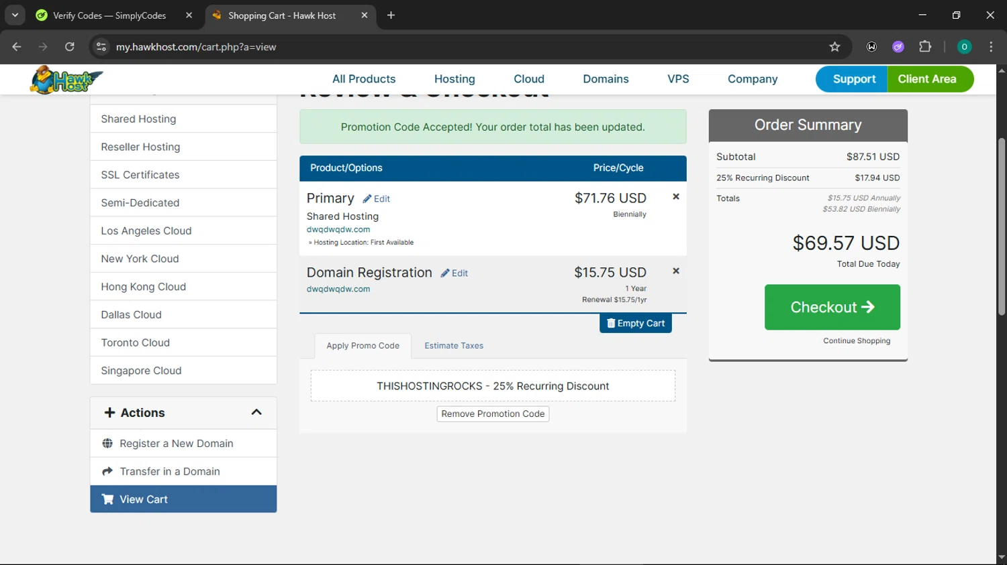
Task: Open the Cloud navigation menu
Action: click(529, 79)
